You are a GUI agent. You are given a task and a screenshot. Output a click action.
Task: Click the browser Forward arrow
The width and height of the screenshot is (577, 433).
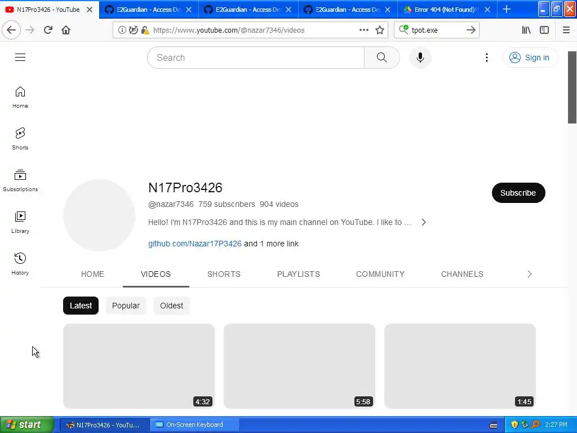(30, 30)
